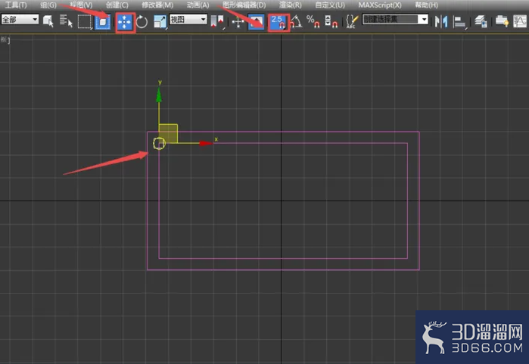This screenshot has height=364, width=529.
Task: Open Edit Named Selection Sets
Action: coord(352,22)
